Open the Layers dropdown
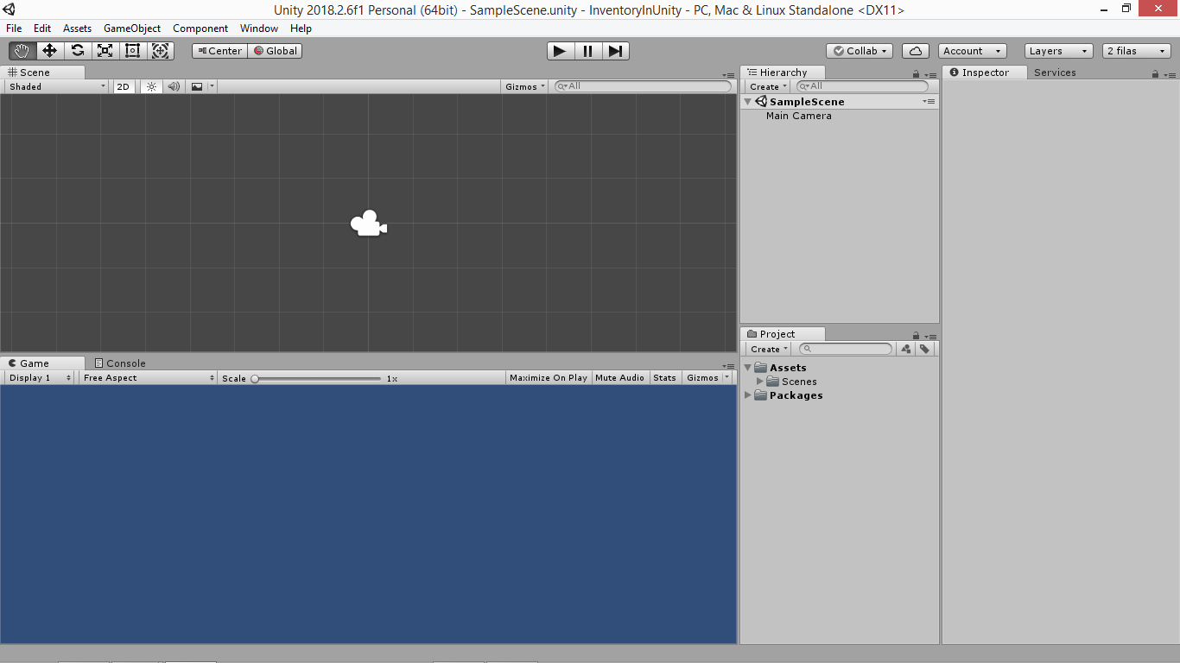The image size is (1180, 663). click(x=1058, y=51)
